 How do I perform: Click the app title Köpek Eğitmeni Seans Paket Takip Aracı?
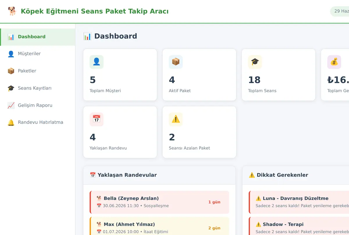click(95, 11)
